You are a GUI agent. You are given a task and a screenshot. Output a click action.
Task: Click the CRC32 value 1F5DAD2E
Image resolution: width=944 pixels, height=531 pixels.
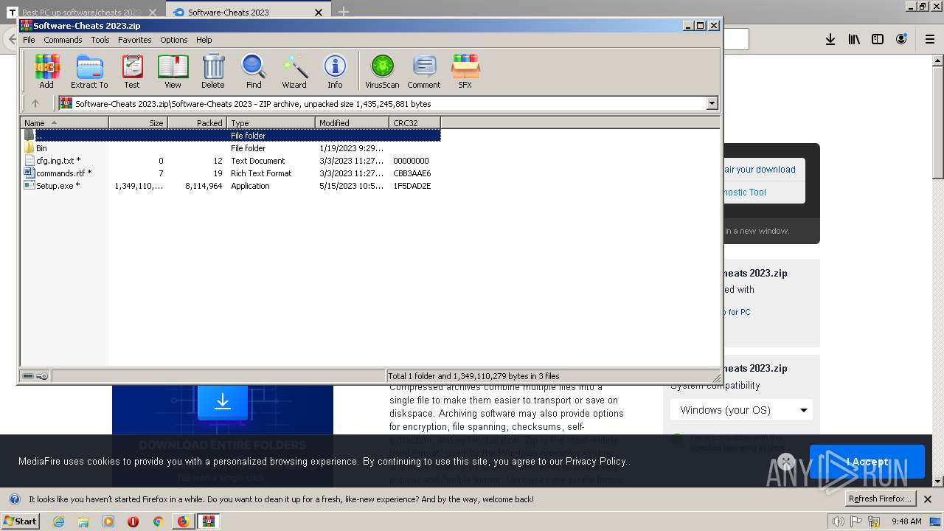(412, 186)
